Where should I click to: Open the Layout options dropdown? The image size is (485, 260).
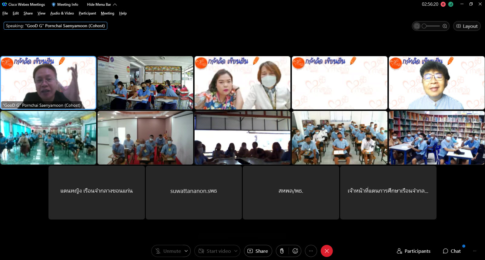tap(467, 26)
